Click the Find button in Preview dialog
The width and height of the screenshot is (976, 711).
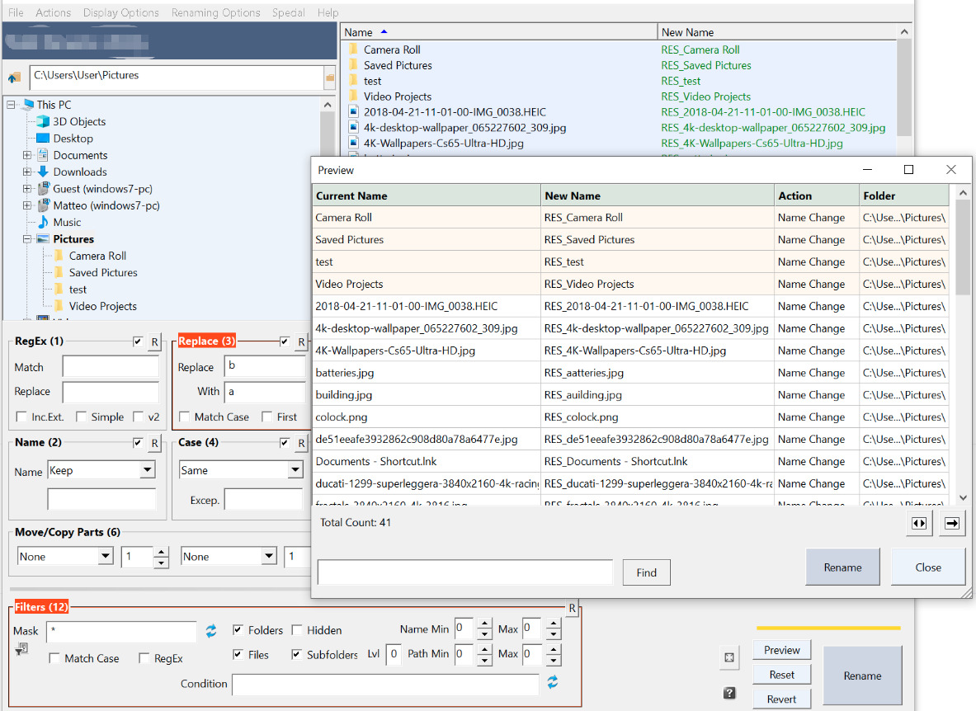tap(647, 572)
